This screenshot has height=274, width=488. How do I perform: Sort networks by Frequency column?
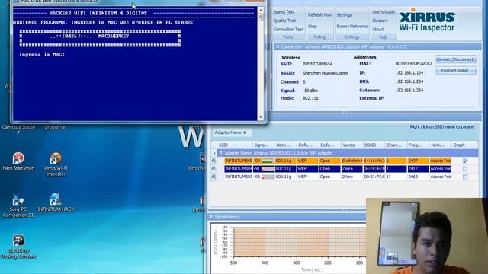418,145
